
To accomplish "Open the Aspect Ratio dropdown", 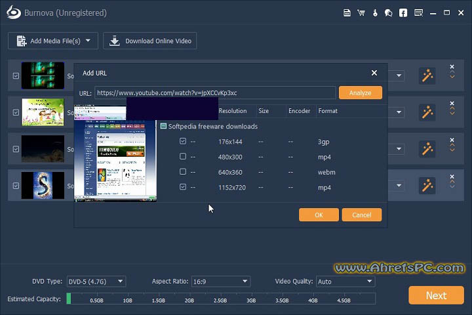I will point(221,282).
